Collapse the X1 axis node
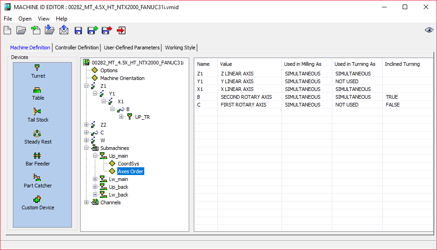The width and height of the screenshot is (437, 250). [104, 101]
